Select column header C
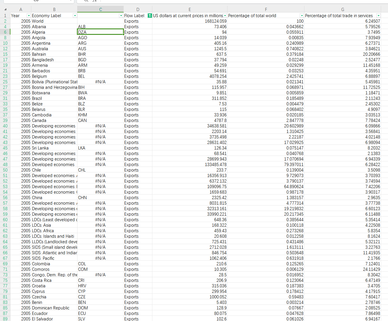The width and height of the screenshot is (388, 321). coord(100,9)
